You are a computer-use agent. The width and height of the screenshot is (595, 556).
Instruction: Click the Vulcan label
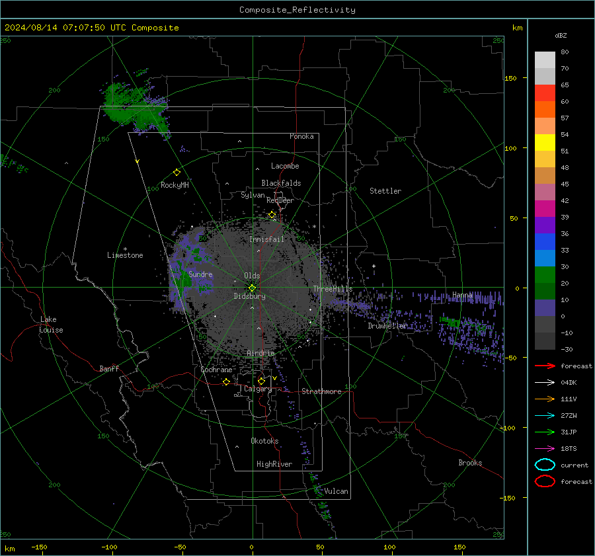336,491
